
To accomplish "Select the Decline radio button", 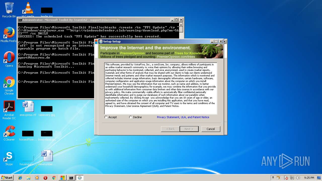I will 130,117.
